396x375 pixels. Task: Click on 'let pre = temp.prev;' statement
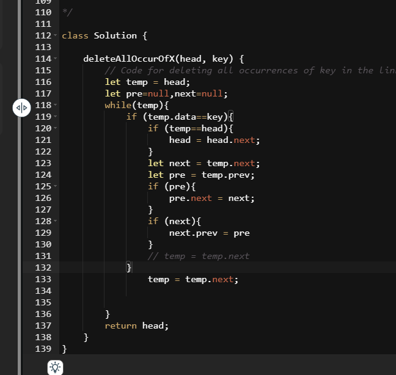point(201,175)
